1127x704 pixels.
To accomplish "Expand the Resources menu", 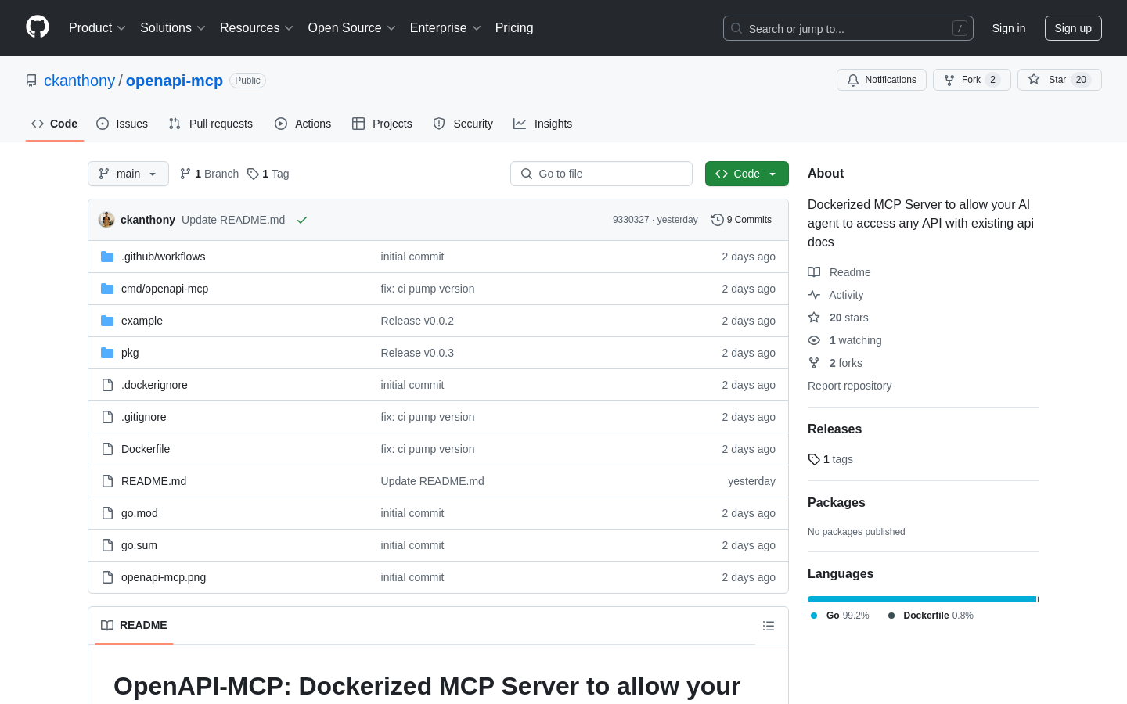I will [x=257, y=28].
